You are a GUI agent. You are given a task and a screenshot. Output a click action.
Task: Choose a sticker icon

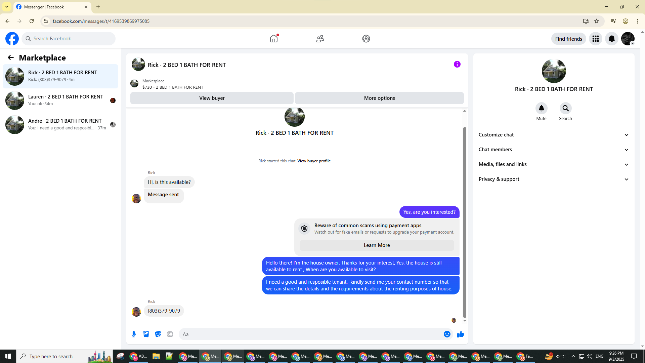point(158,334)
